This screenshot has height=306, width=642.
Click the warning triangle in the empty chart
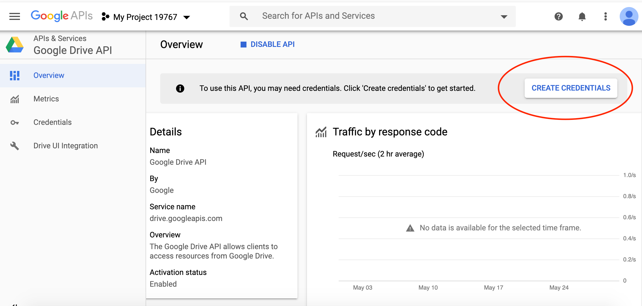point(410,228)
